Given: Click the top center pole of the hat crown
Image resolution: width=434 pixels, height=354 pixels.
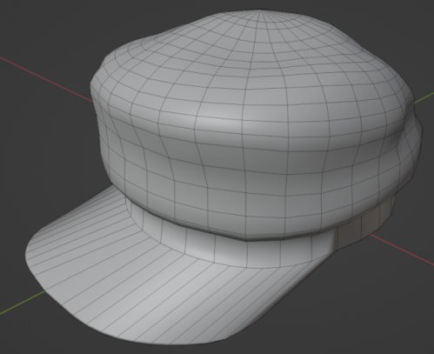Looking at the screenshot, I should [259, 11].
